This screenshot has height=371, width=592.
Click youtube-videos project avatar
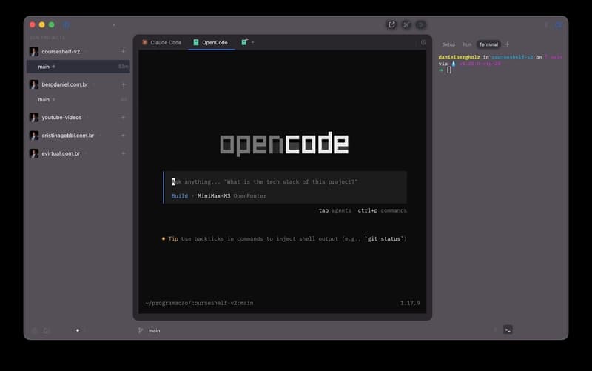click(x=34, y=118)
